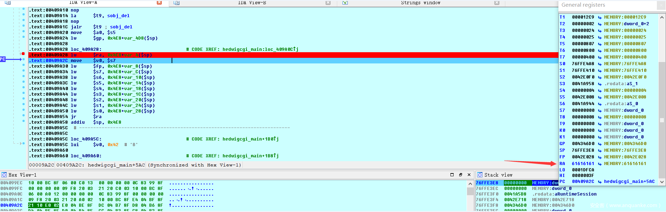Click .rodata:aS_1 link for register S3
The image size is (666, 212).
click(x=621, y=84)
